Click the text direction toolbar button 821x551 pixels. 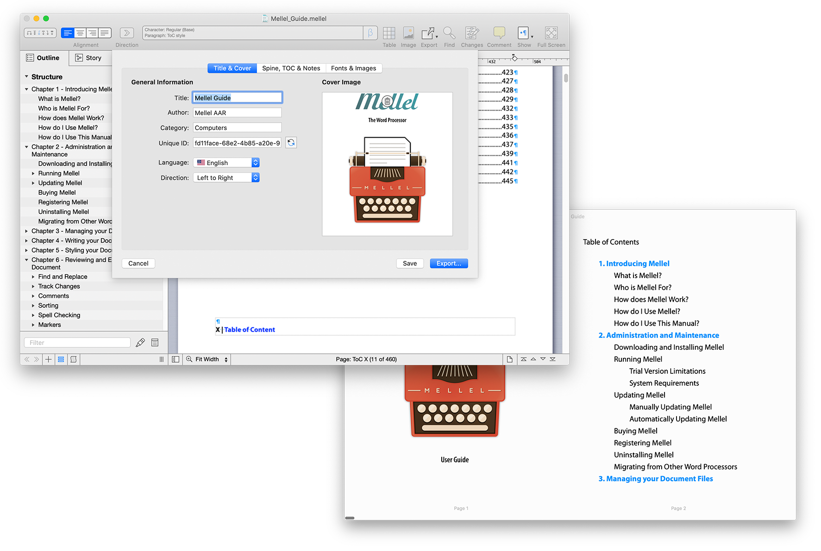pyautogui.click(x=126, y=33)
